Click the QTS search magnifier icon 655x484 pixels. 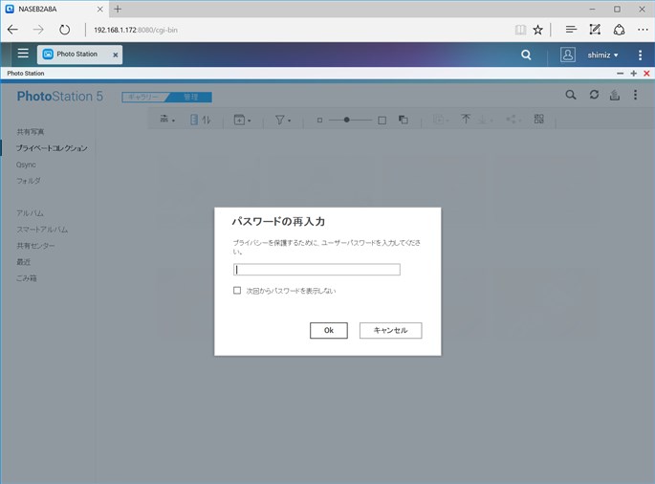pyautogui.click(x=526, y=55)
